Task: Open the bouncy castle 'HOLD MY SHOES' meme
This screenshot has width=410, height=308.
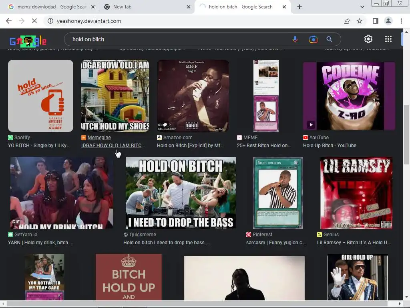Action: click(x=115, y=95)
